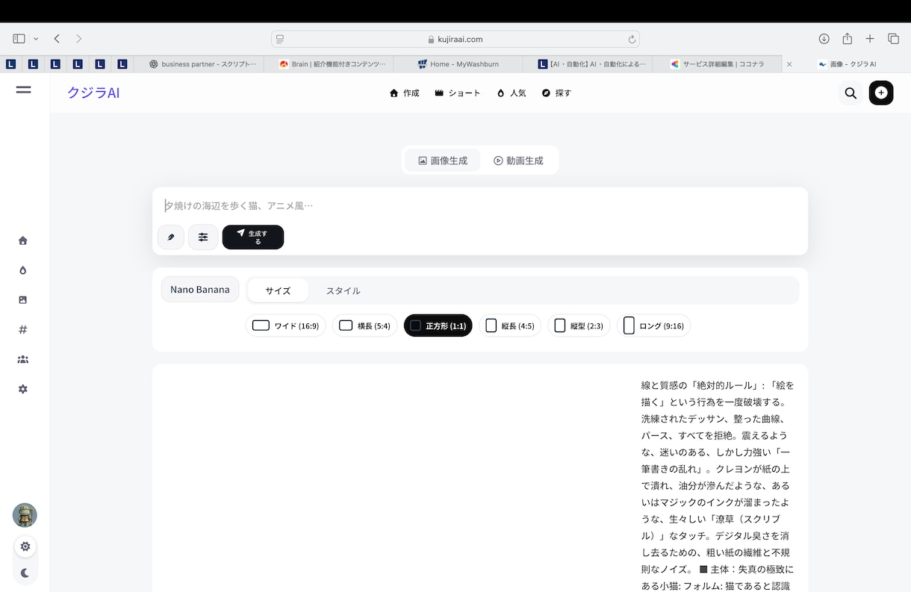Screen dimensions: 911x592
Task: Click the 生成する generate button
Action: pyautogui.click(x=253, y=237)
